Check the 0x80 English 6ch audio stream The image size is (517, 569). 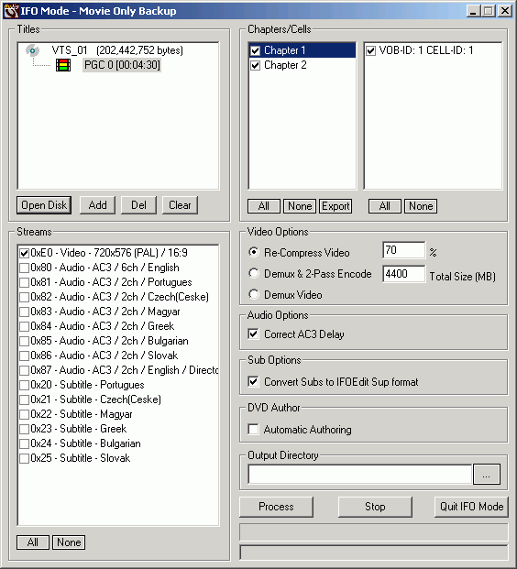coord(25,268)
